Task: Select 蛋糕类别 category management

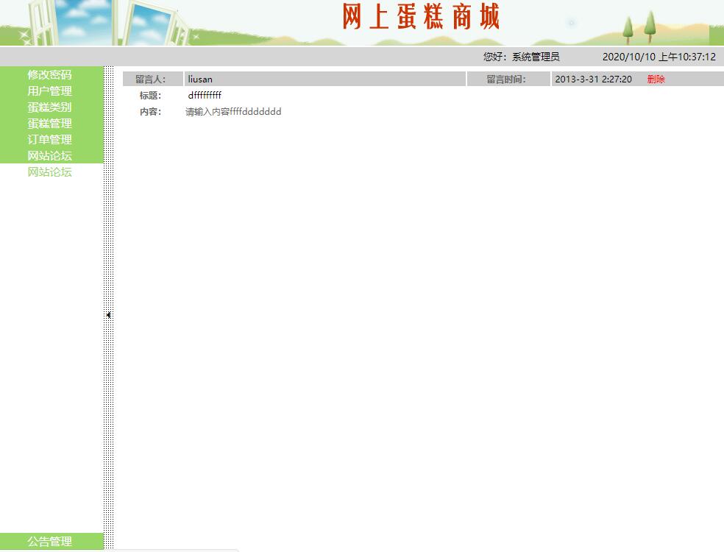Action: coord(49,107)
